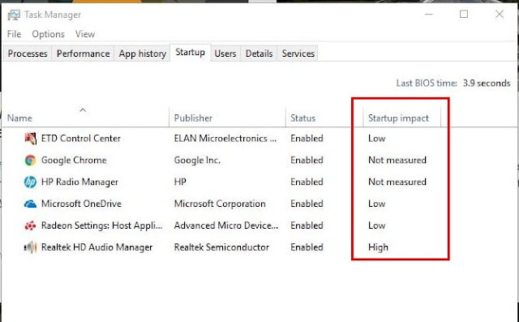Select the ETD Control Center row name

[81, 139]
